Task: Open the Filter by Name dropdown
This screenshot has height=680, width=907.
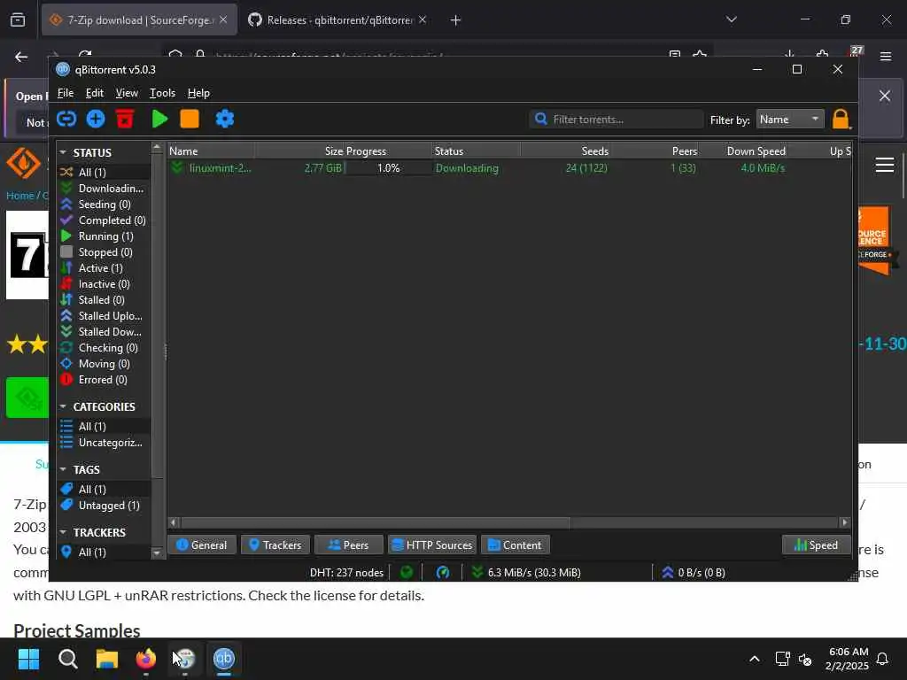Action: (789, 120)
